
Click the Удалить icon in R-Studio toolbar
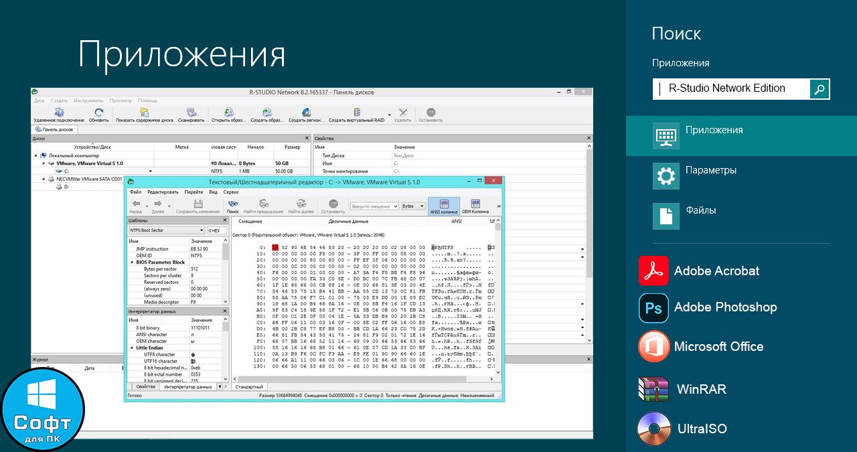tap(403, 112)
